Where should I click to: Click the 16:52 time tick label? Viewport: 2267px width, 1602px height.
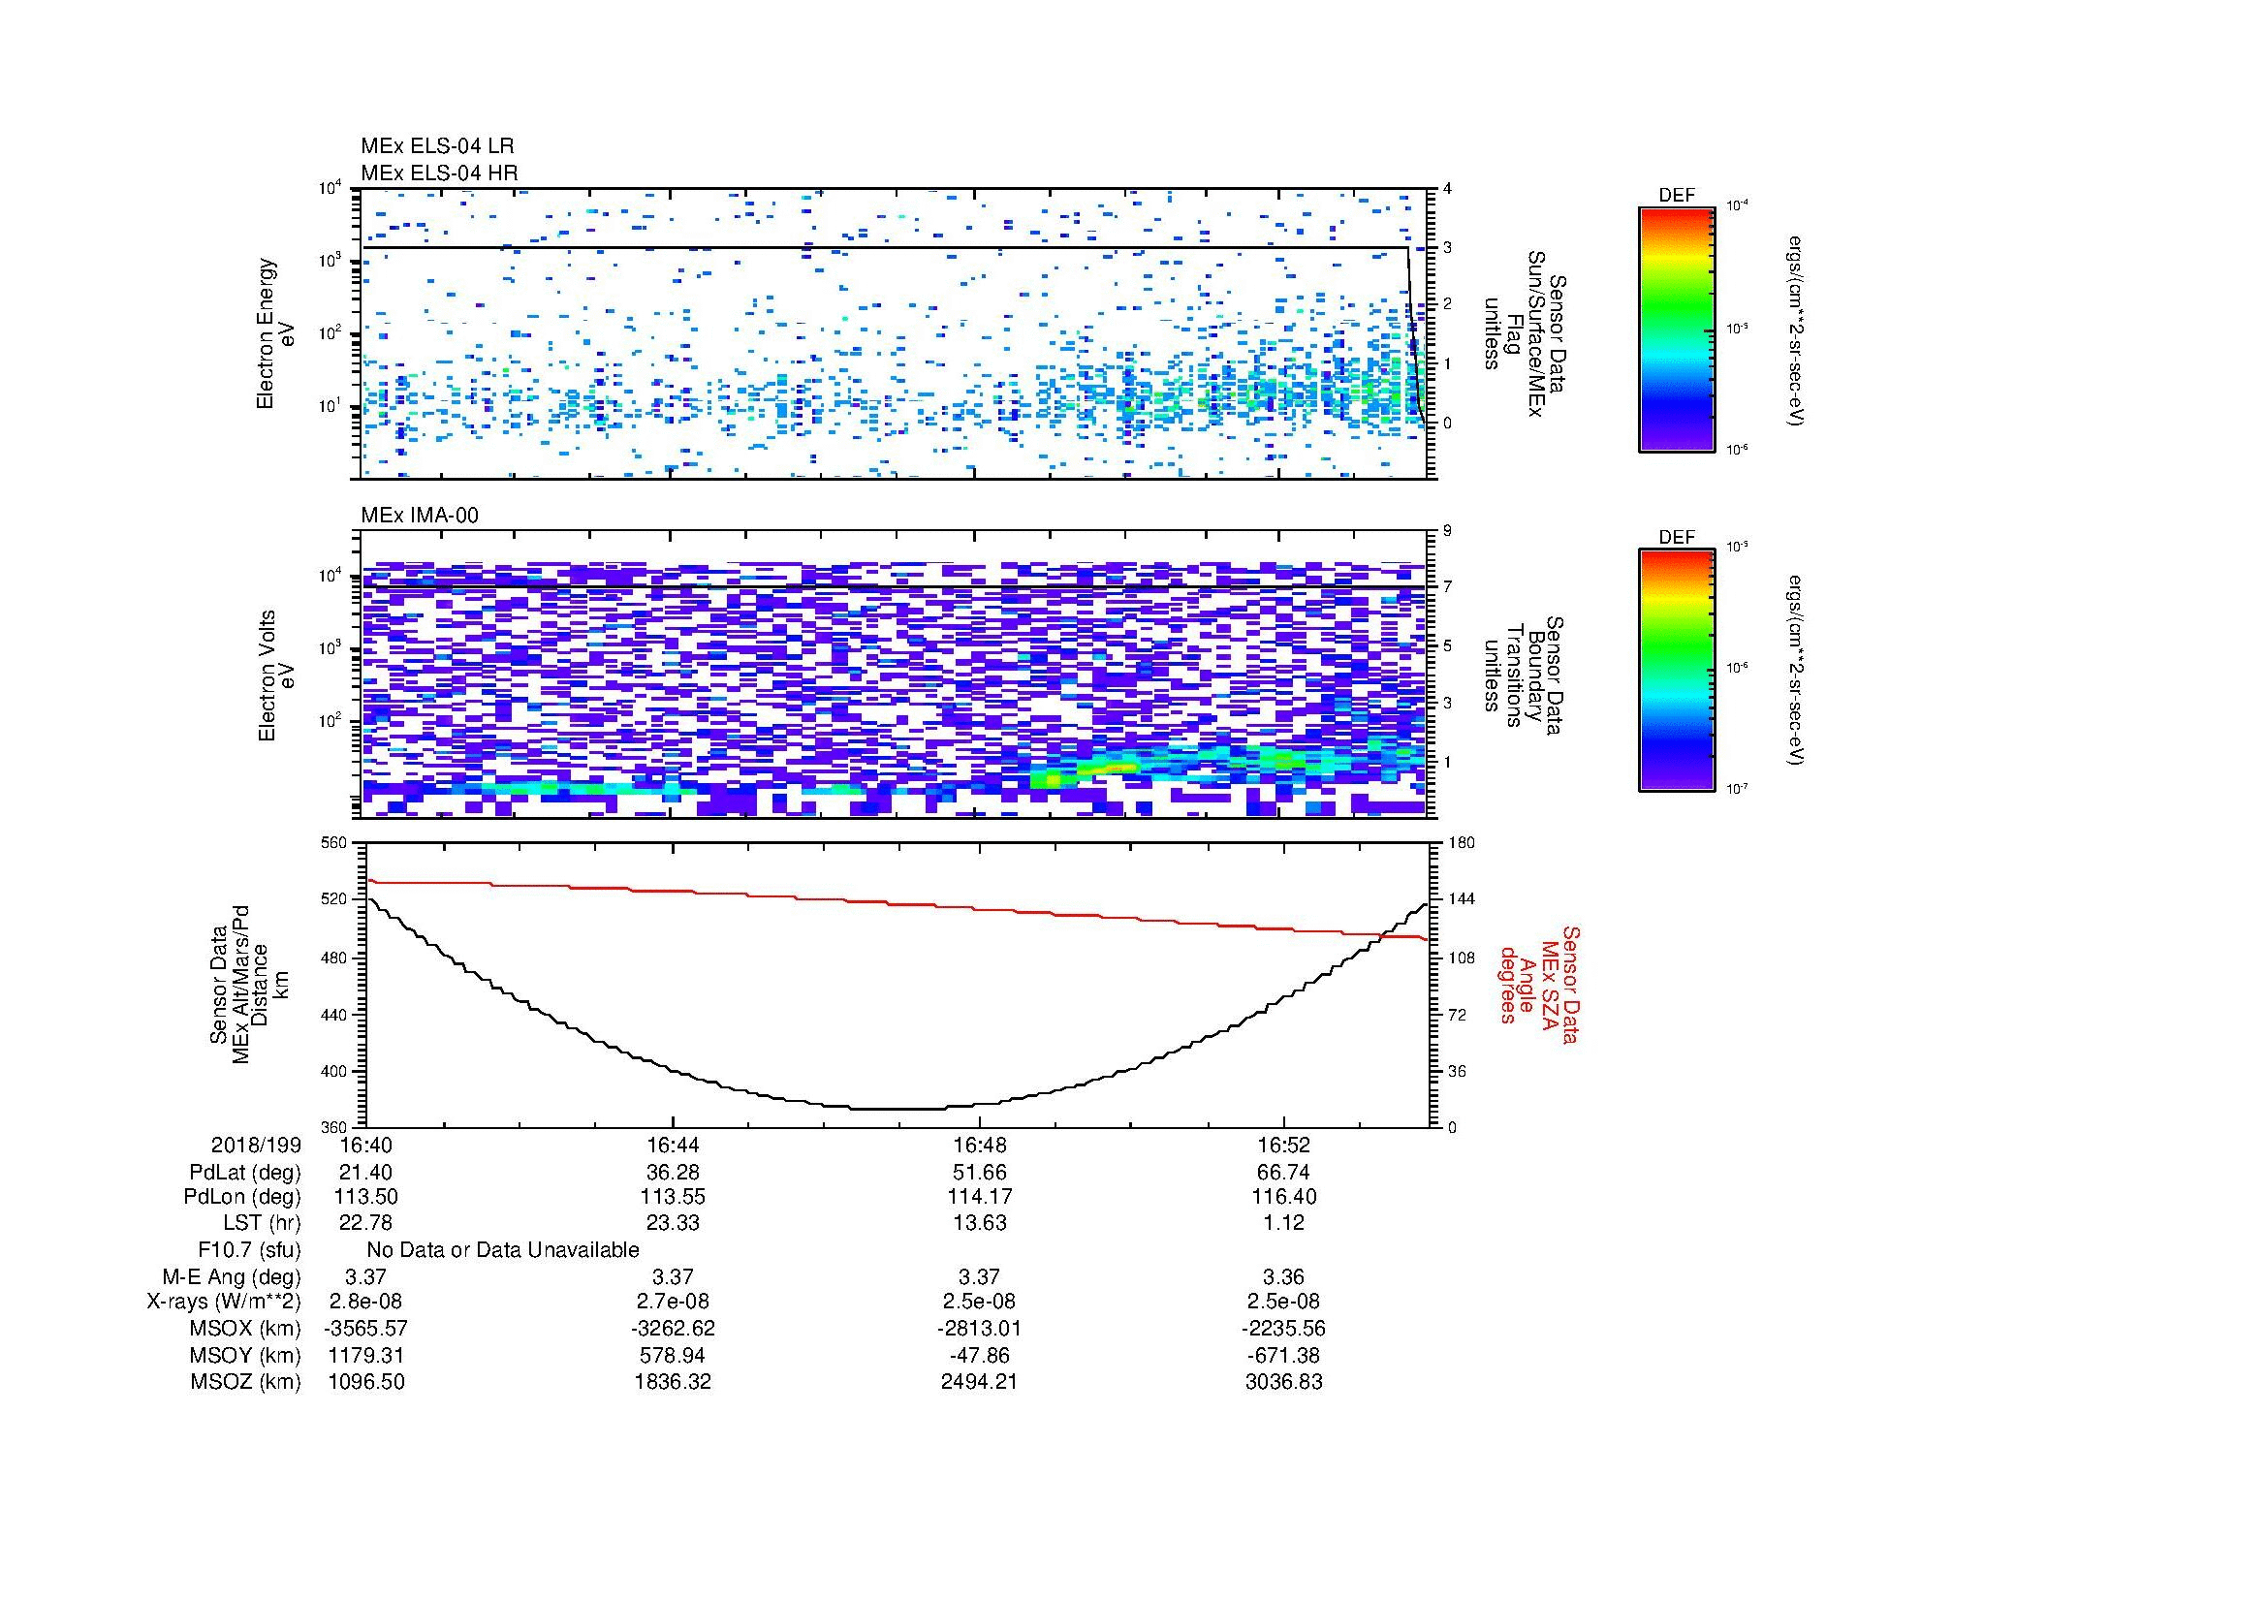point(1283,1145)
